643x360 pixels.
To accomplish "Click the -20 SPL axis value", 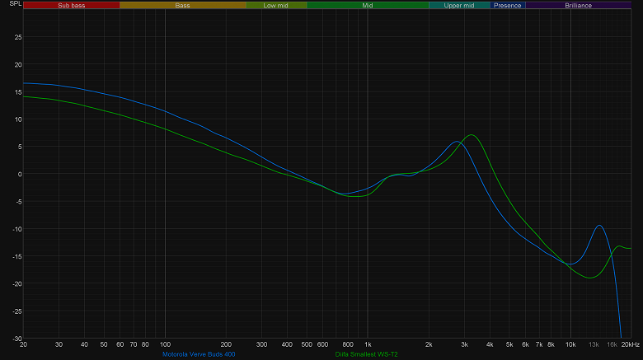I will [x=17, y=283].
